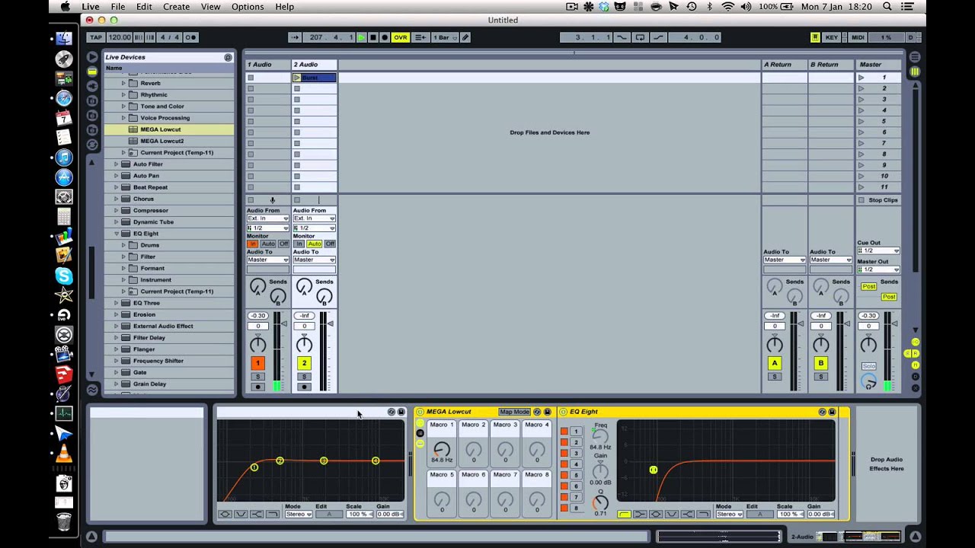Click the Back to Arrangement button
The width and height of the screenshot is (975, 548).
420,37
